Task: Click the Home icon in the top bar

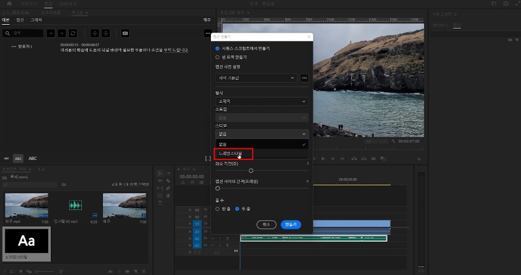Action: click(8, 3)
